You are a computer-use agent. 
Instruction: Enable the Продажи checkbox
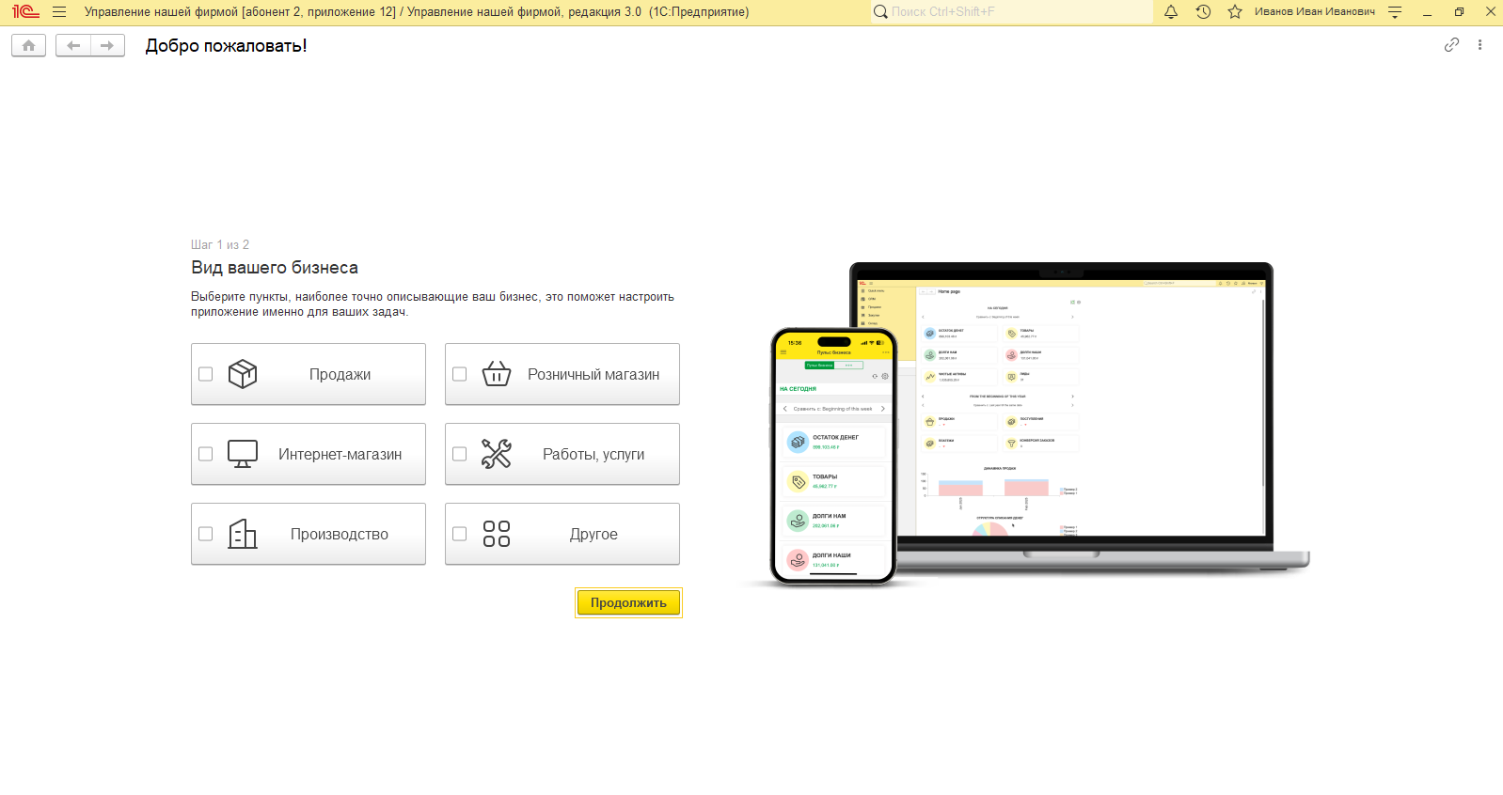tap(206, 374)
